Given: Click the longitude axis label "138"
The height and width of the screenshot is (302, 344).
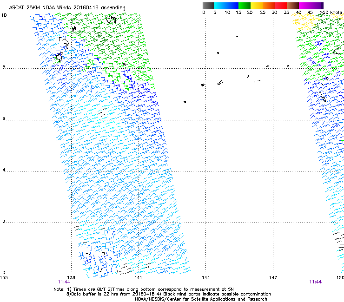Looking at the screenshot, I should (x=71, y=278).
